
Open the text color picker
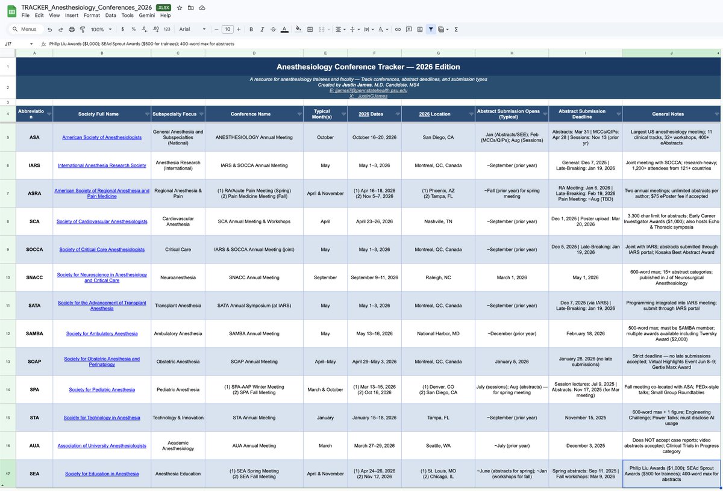point(284,29)
